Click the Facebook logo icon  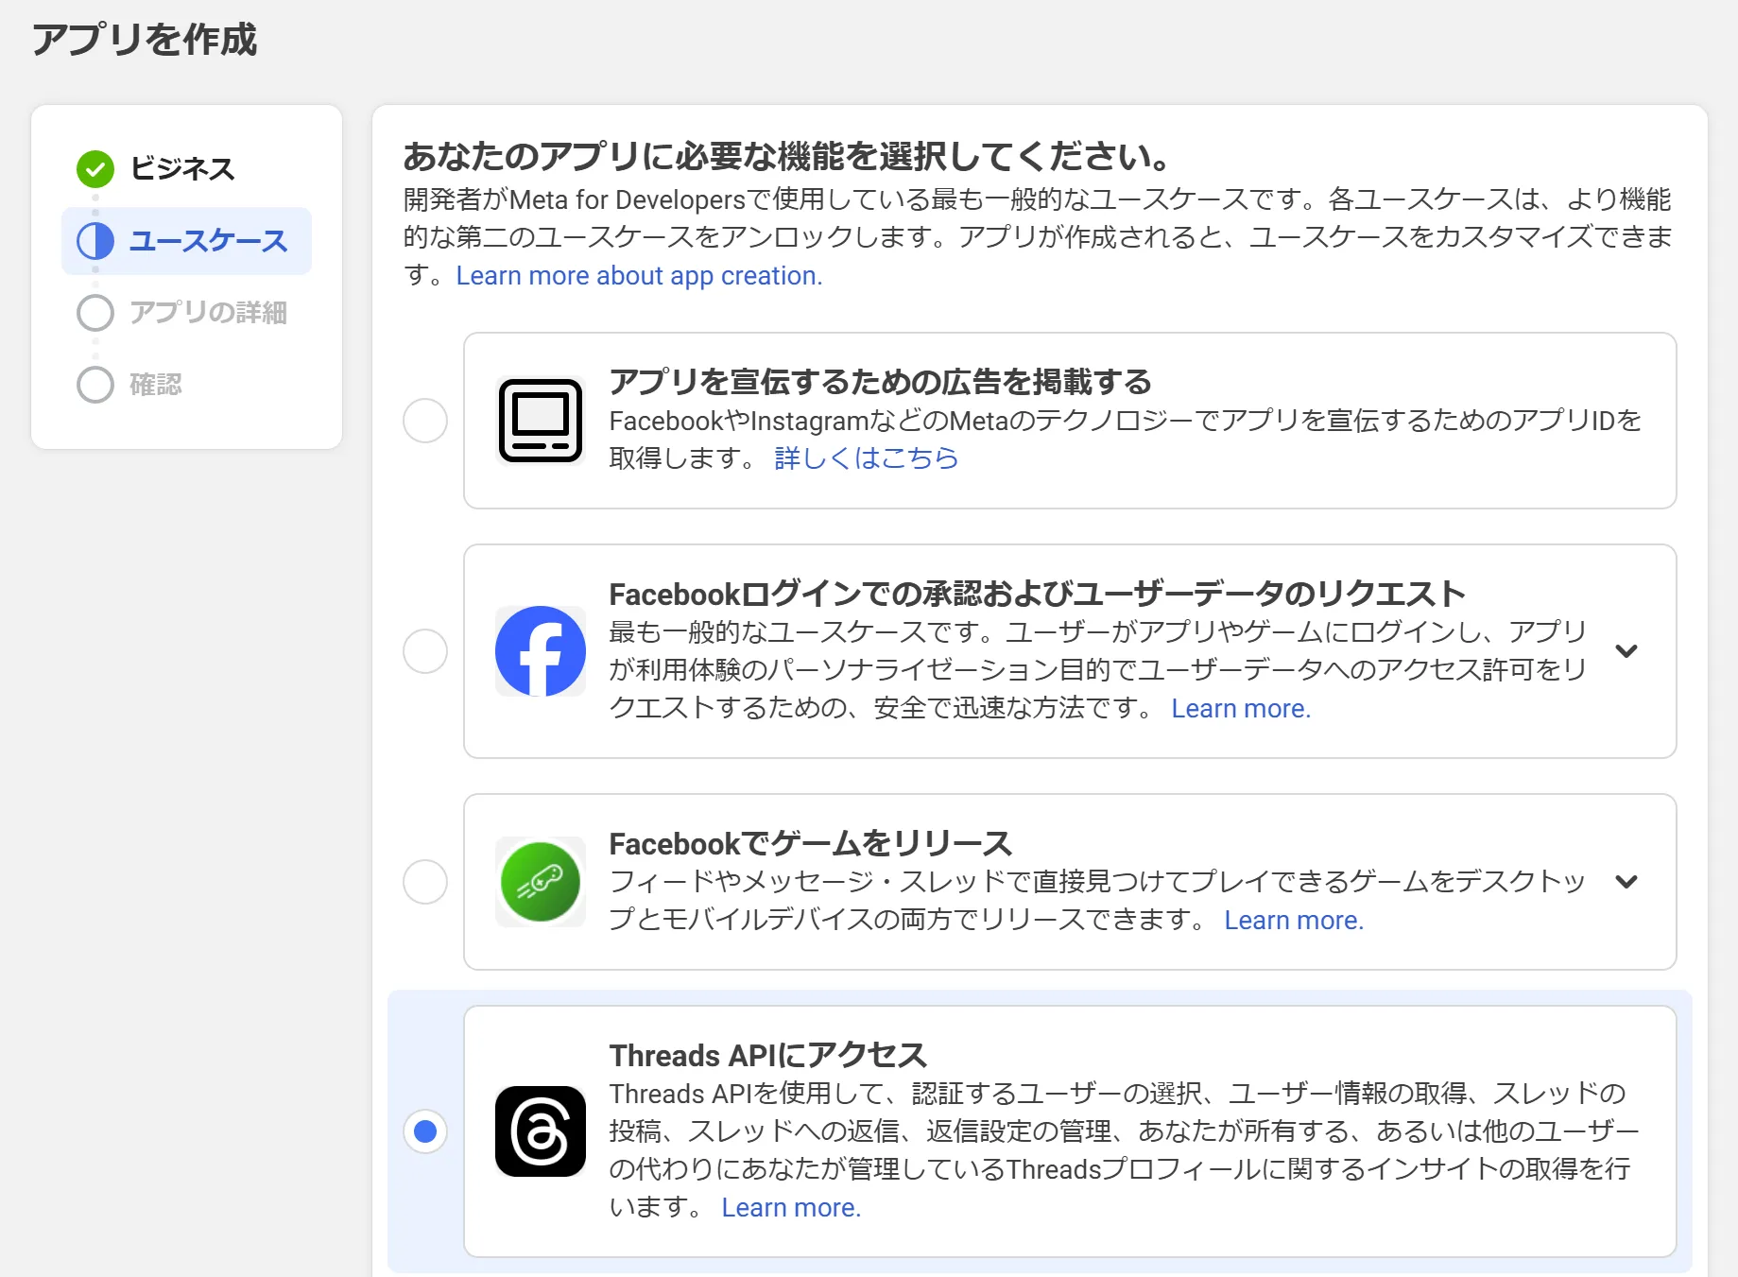click(x=540, y=650)
